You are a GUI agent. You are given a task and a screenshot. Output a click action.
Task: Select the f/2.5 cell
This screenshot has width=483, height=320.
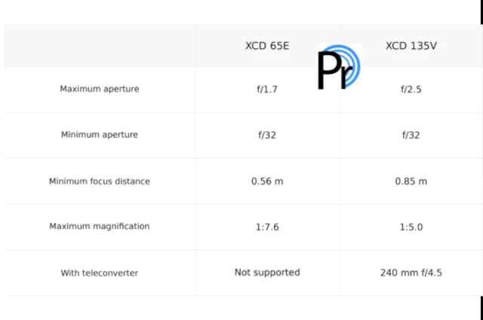tap(411, 89)
